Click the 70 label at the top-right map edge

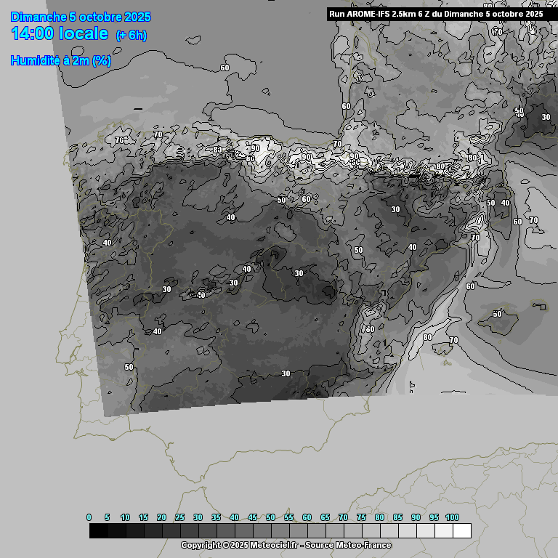click(497, 32)
